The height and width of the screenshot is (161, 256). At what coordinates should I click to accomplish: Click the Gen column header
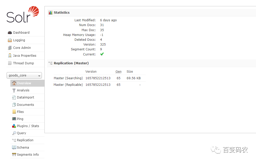tap(118, 72)
